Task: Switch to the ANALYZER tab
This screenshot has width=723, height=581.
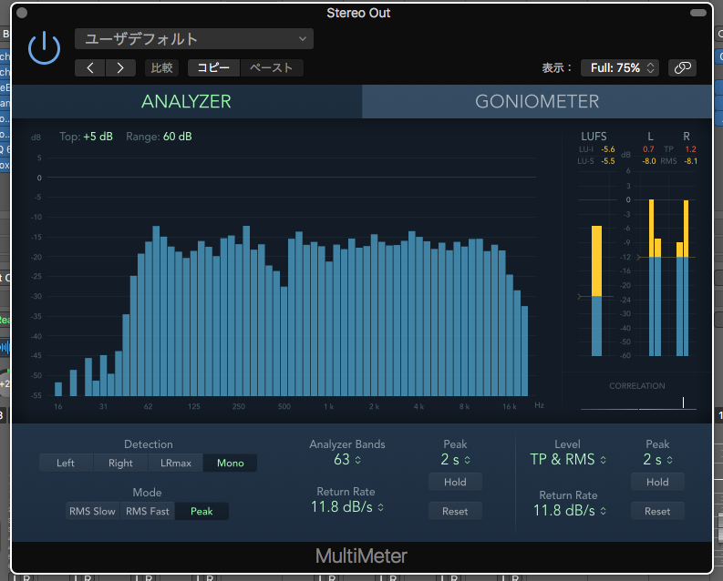Action: pyautogui.click(x=186, y=101)
